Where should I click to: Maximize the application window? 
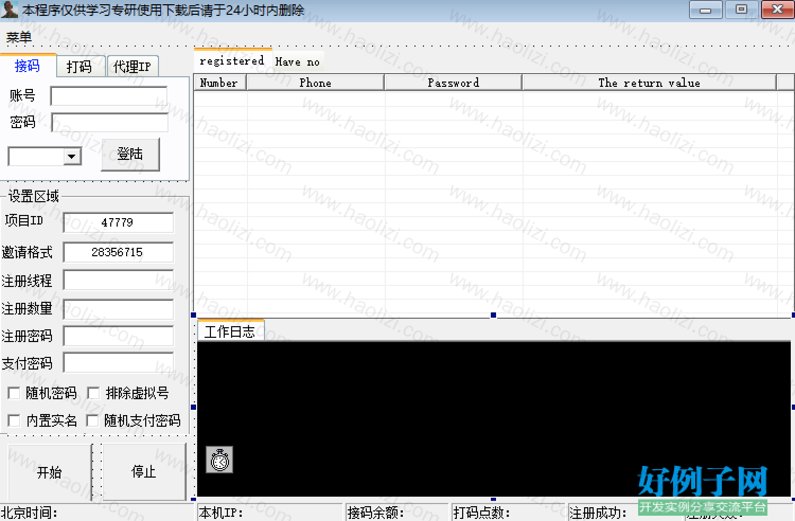coord(741,10)
